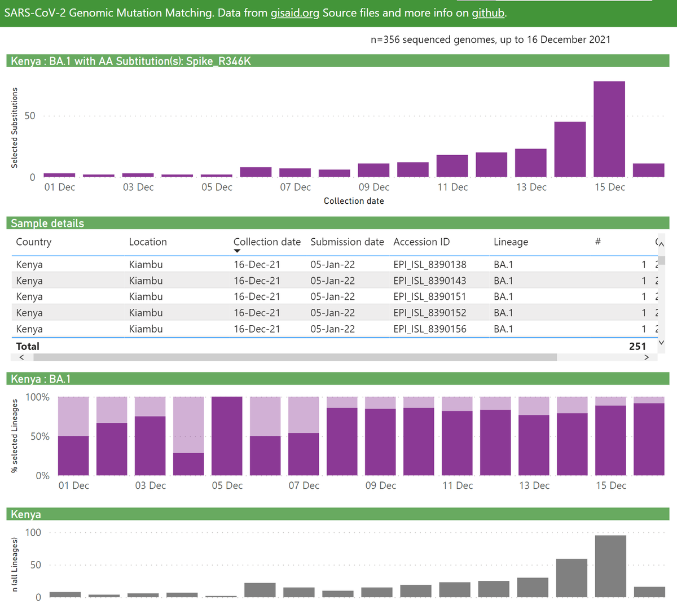Click 05-Jan-22 submission date in first row
677x613 pixels.
[333, 264]
